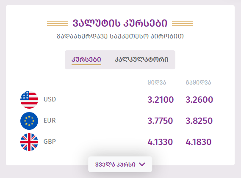Select the USD currency label
The width and height of the screenshot is (241, 178).
(x=50, y=99)
